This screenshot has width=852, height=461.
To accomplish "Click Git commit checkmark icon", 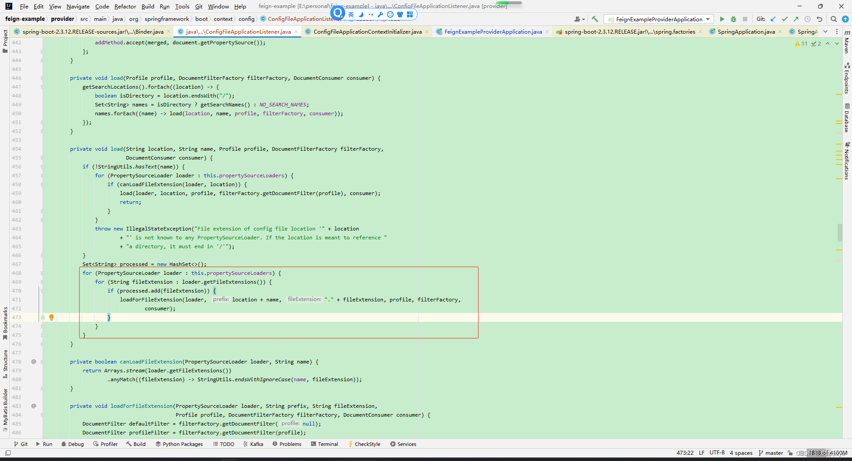I will click(785, 19).
